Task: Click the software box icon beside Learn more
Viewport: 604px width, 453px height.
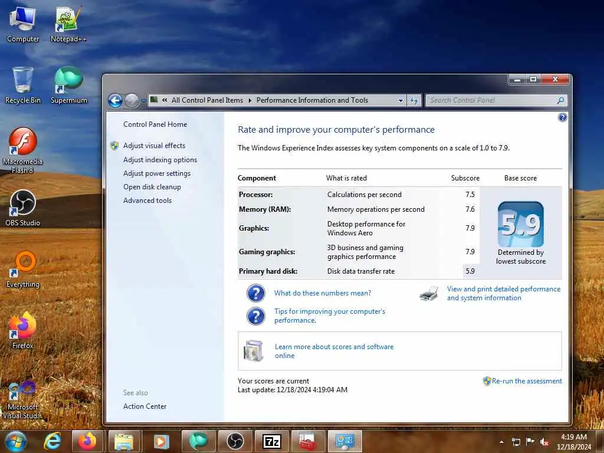Action: pos(254,351)
